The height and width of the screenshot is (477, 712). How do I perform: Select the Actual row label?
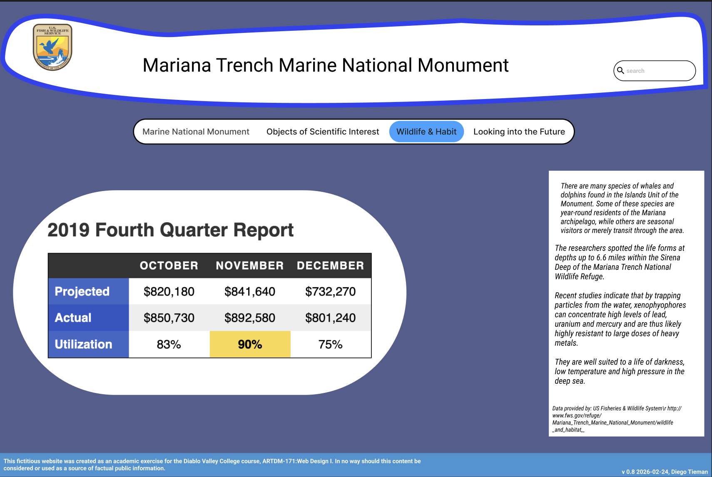[x=73, y=318]
